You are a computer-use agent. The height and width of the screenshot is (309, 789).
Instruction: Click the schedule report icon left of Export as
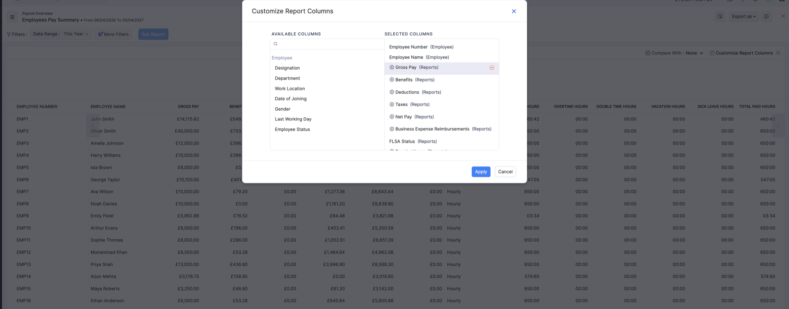pyautogui.click(x=720, y=17)
